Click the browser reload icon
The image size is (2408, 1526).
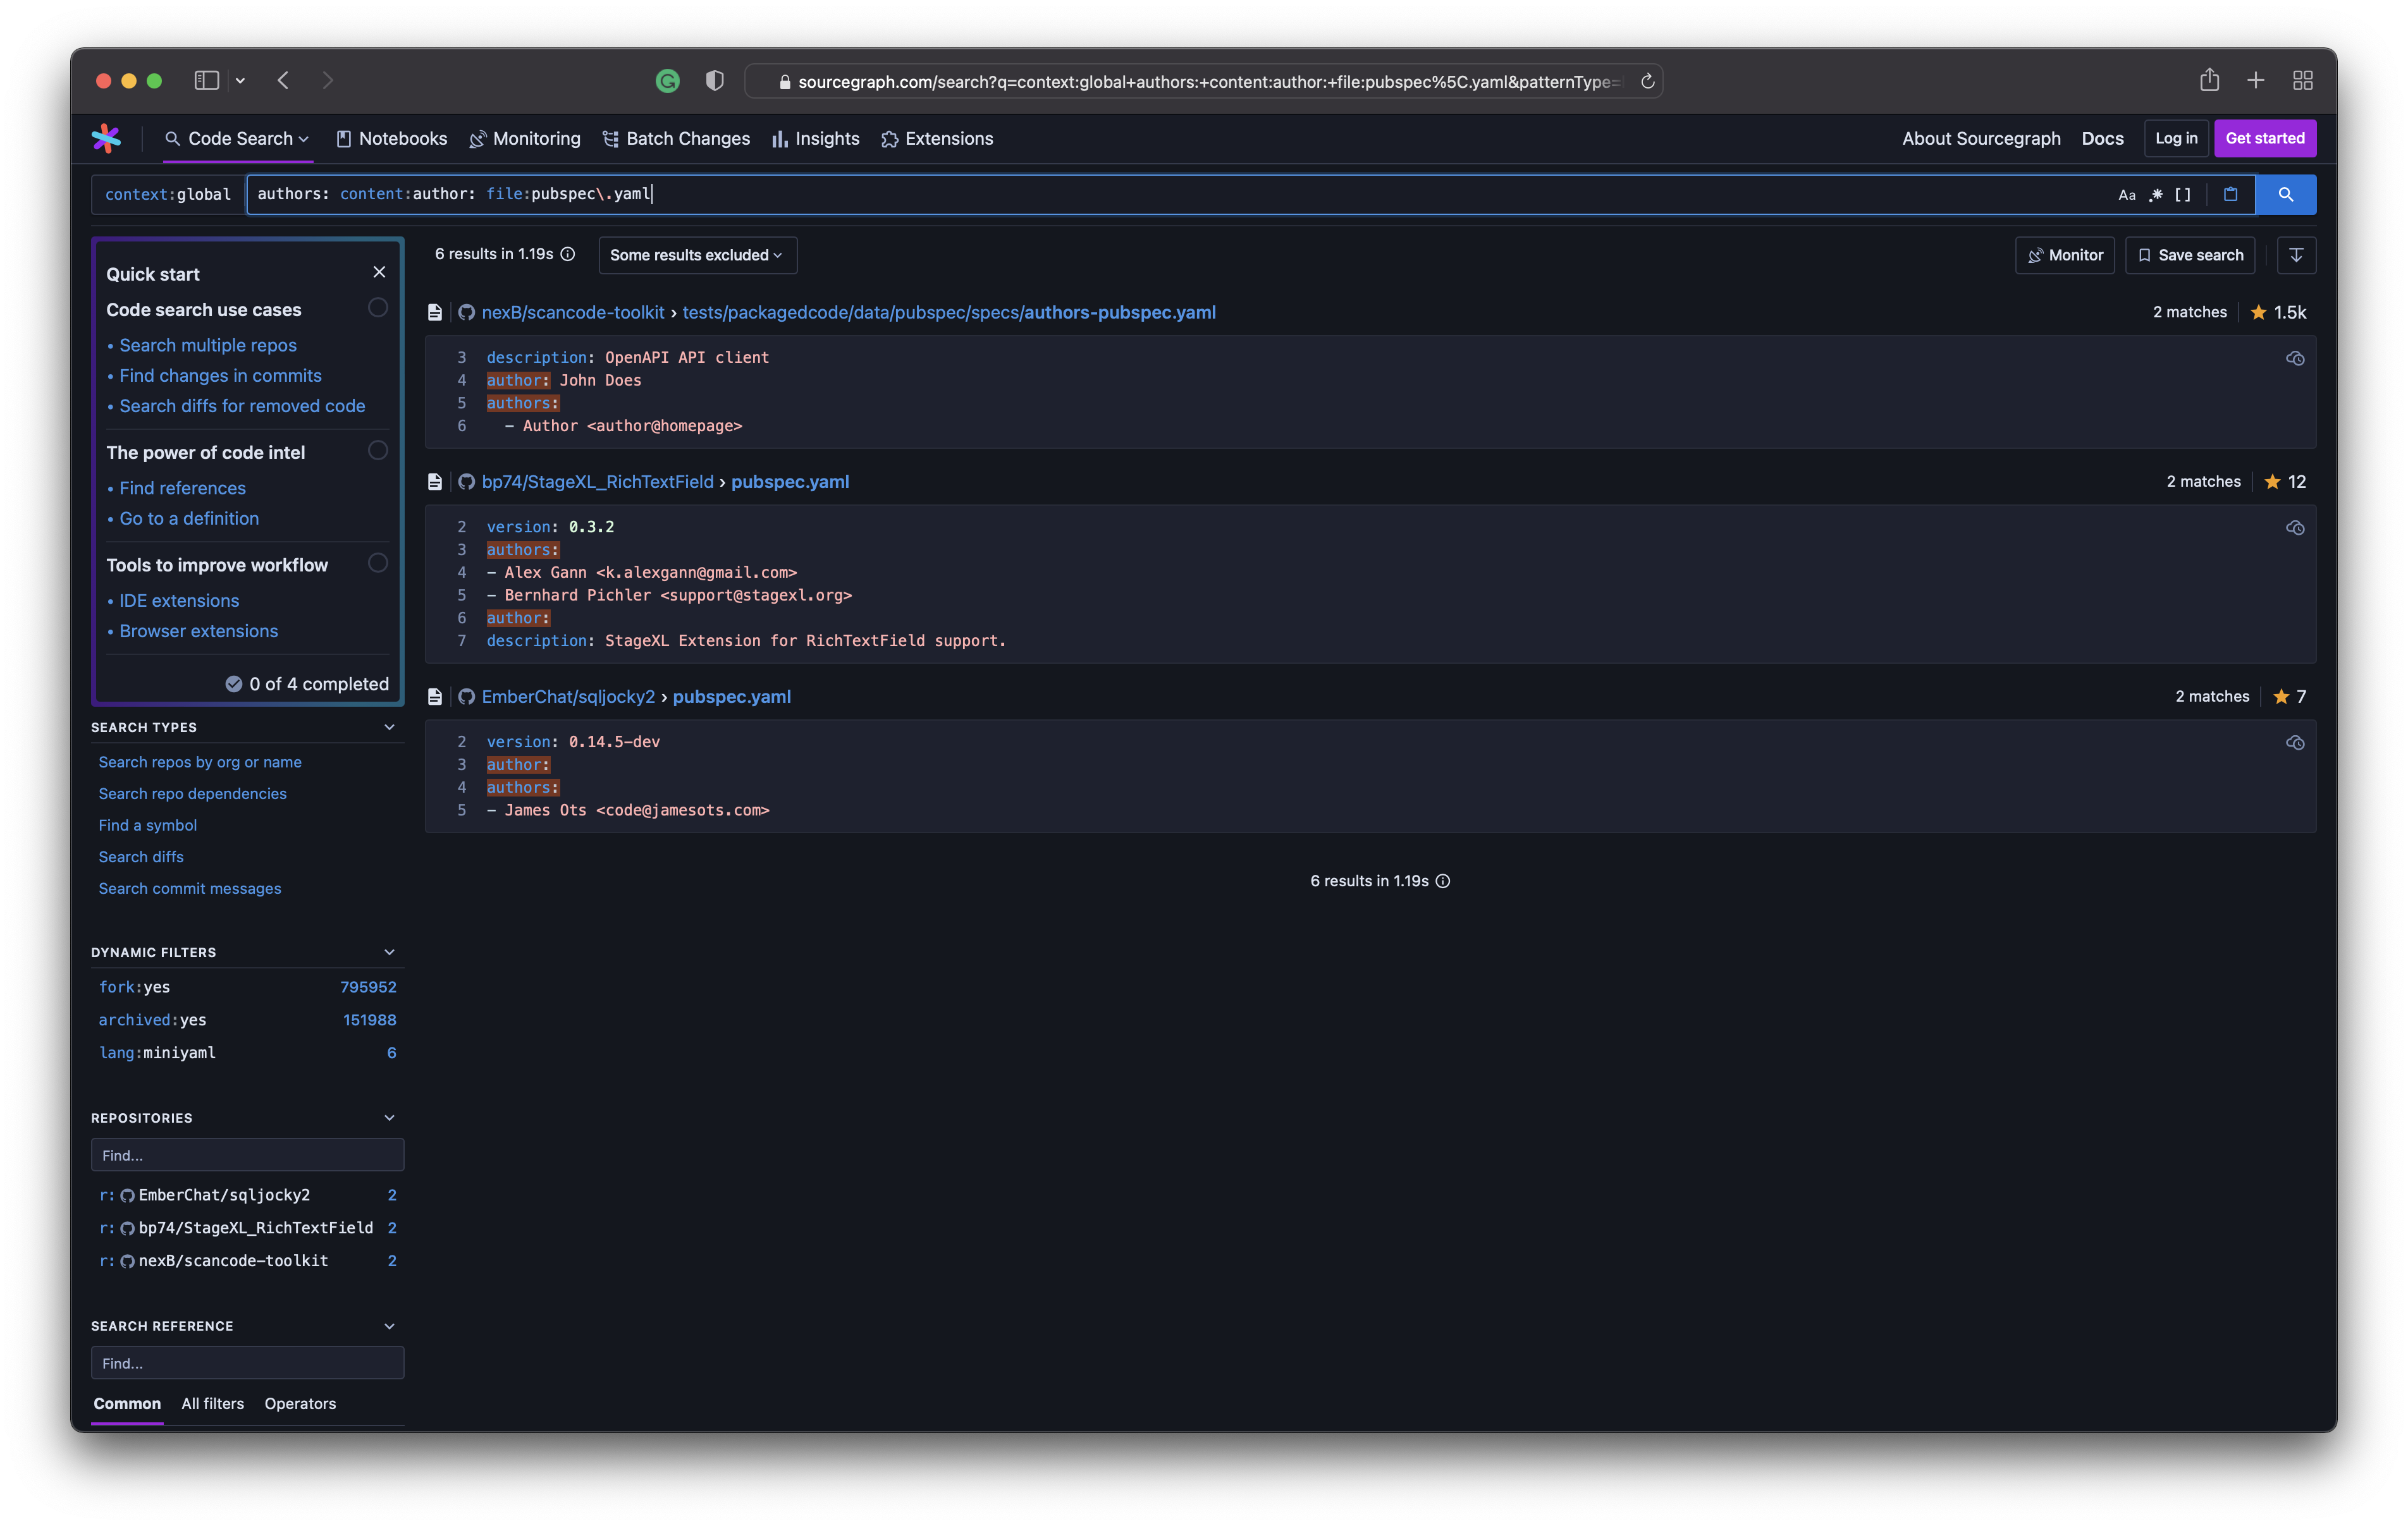tap(1648, 81)
